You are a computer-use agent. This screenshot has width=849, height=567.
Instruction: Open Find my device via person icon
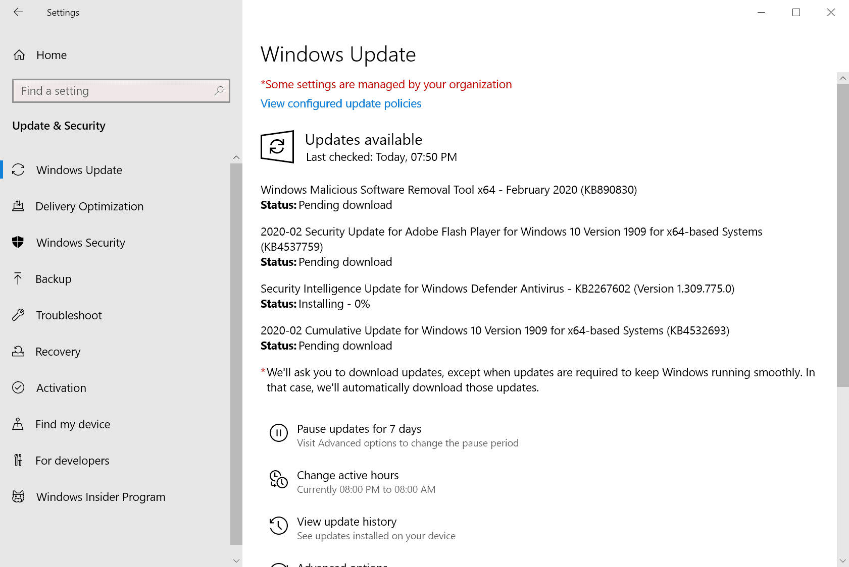click(19, 424)
